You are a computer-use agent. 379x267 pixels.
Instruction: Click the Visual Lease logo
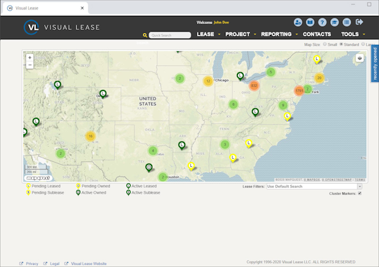pos(62,27)
